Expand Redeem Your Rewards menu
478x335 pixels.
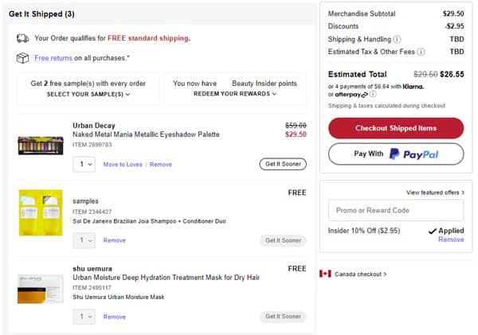click(x=235, y=94)
